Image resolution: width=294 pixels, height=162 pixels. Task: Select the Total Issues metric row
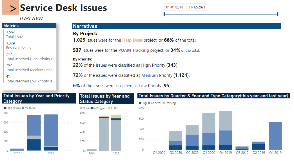point(15,34)
